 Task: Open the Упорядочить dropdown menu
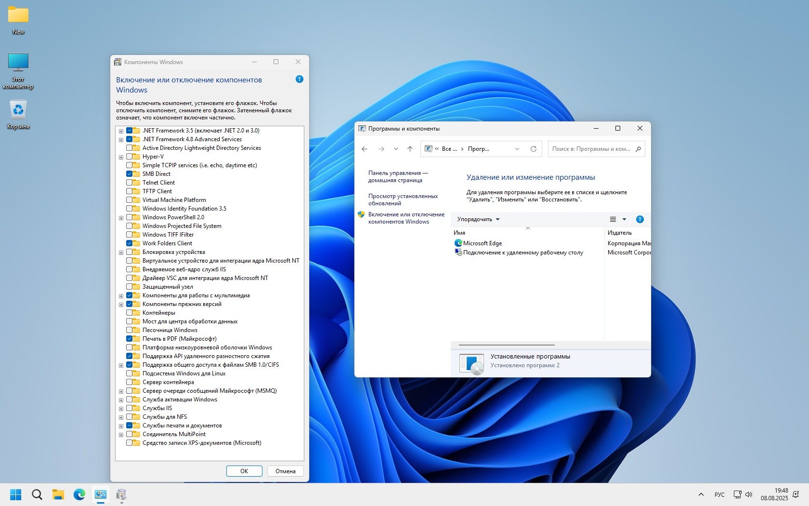pos(478,219)
